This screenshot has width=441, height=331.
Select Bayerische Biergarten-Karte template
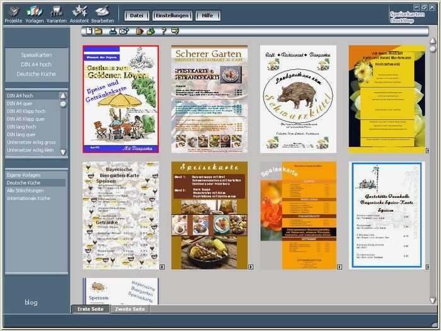(x=121, y=216)
